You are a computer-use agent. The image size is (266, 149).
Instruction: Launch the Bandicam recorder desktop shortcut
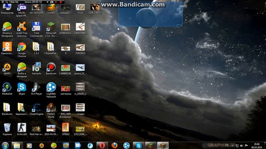pos(51,68)
